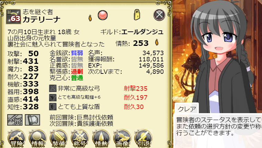
Task: Click the level 63 class badge
Action: [13, 17]
